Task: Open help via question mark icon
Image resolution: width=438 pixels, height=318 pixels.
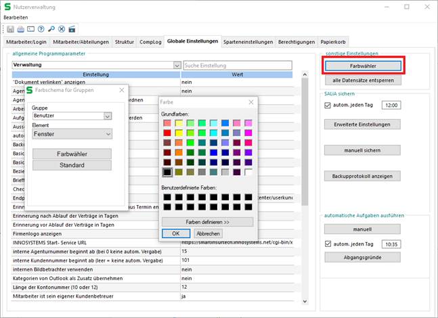Action: click(x=41, y=29)
